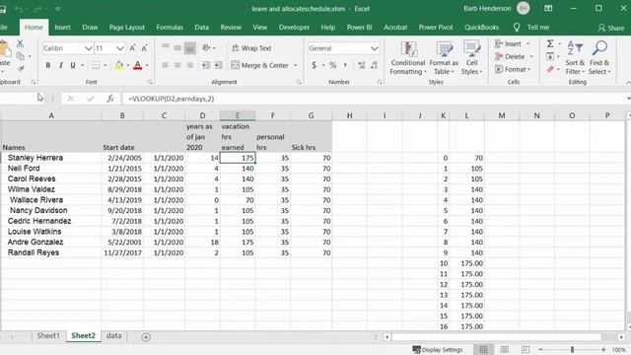The width and height of the screenshot is (631, 355).
Task: Open the font name Calibri dropdown
Action: point(88,48)
